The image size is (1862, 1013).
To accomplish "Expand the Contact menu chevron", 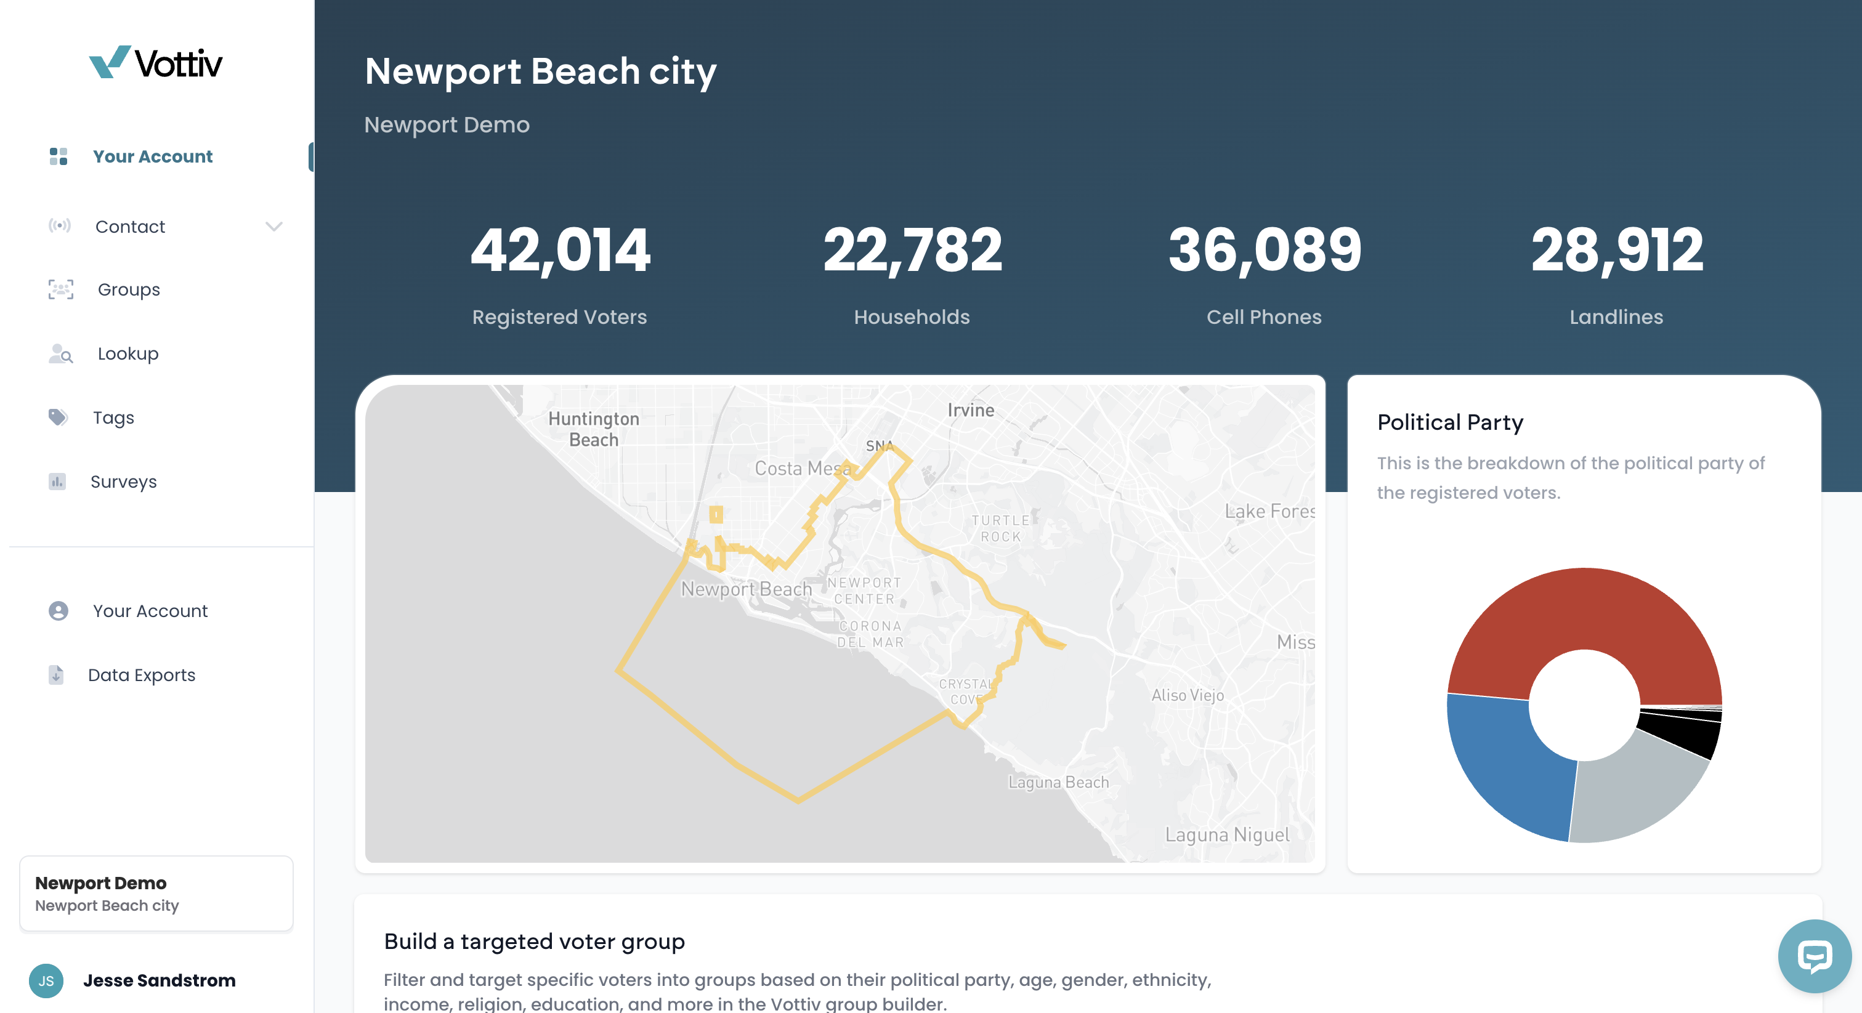I will coord(274,227).
